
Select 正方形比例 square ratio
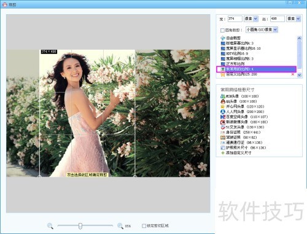pos(235,64)
